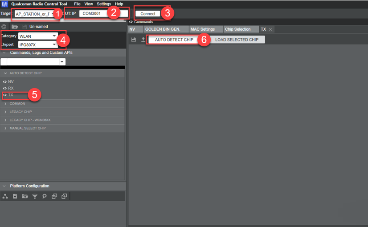Viewport: 368px width, 227px height.
Task: Click the expand all icon in Platform Configuration
Action: pos(54,196)
